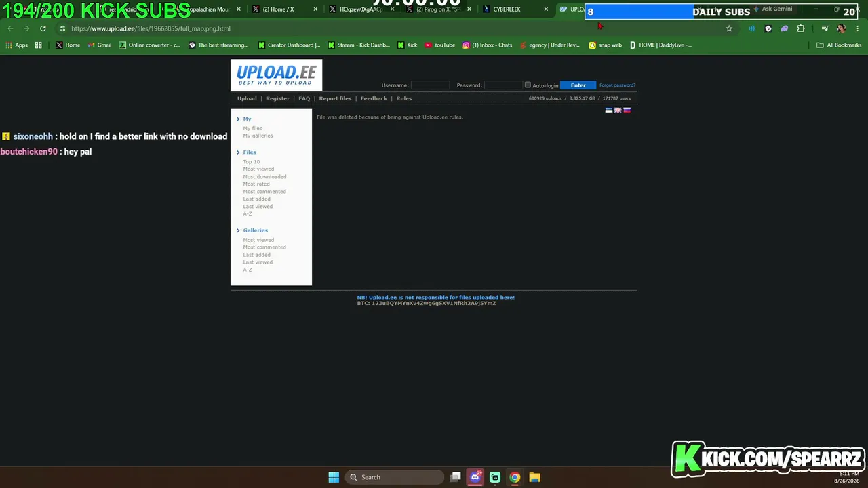The image size is (868, 488).
Task: Open the Streamlabs app on taskbar
Action: pyautogui.click(x=495, y=477)
